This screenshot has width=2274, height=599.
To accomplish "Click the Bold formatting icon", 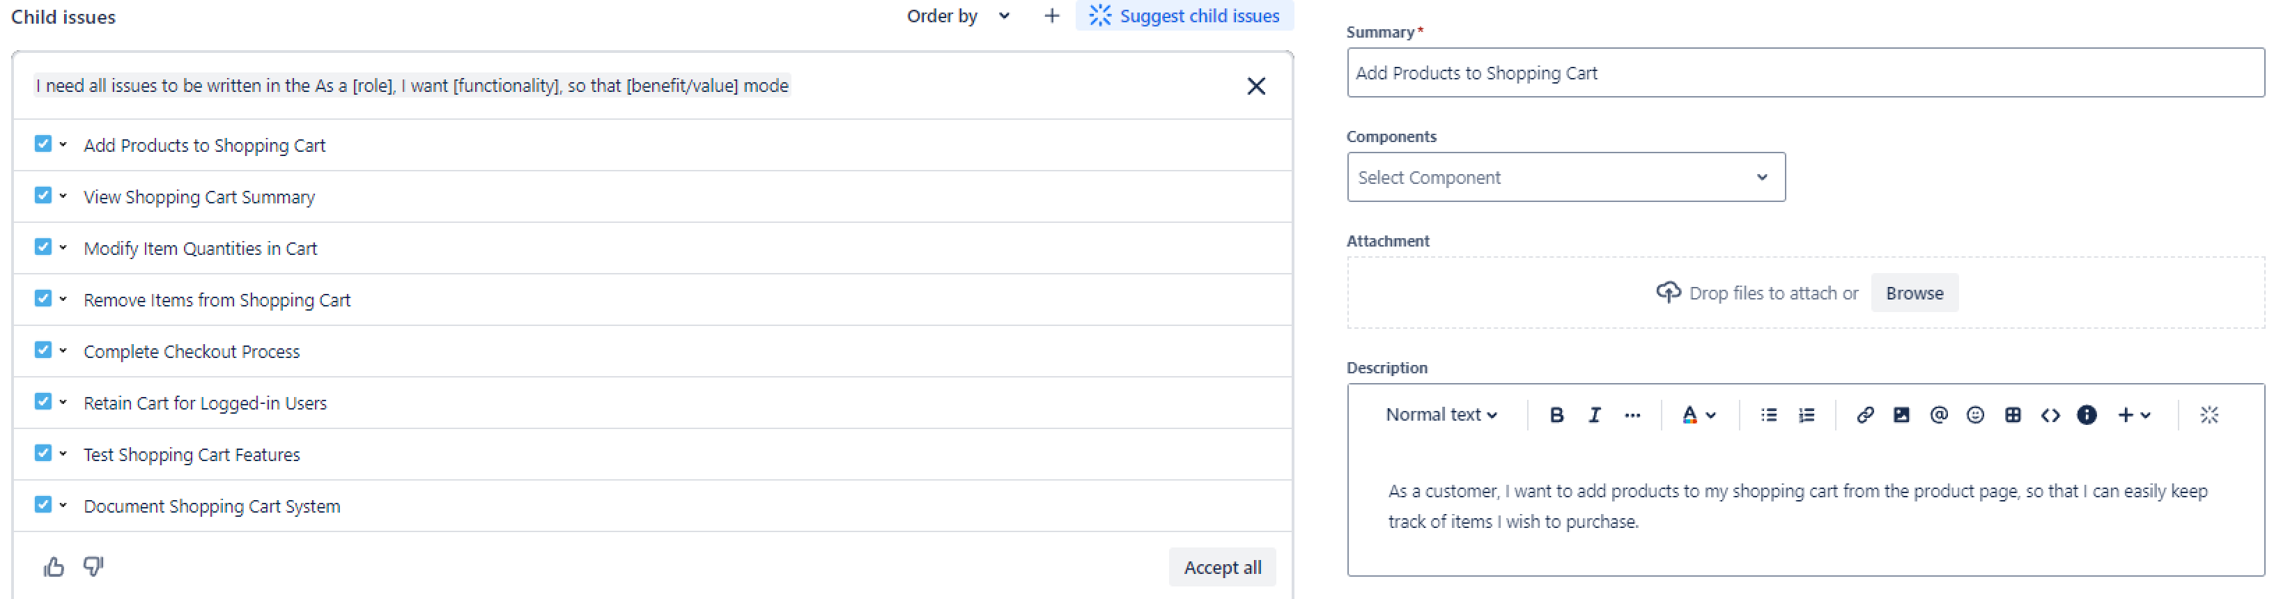I will (x=1556, y=414).
